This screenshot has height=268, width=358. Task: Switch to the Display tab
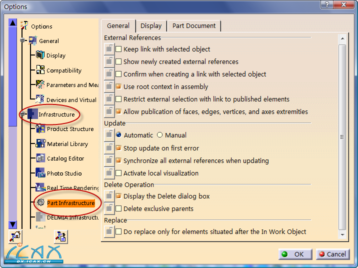(x=151, y=26)
